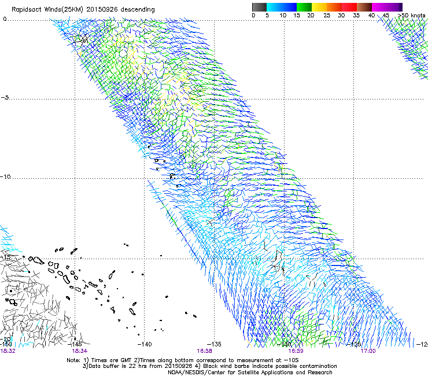Image resolution: width=428 pixels, height=376 pixels.
Task: Click the purple '16:59' time label
Action: point(296,351)
